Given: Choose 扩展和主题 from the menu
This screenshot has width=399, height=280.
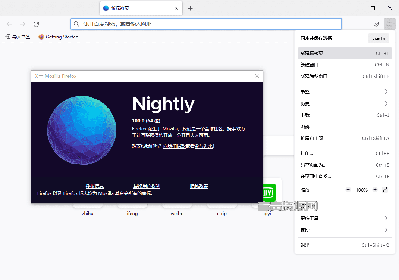Looking at the screenshot, I should click(x=345, y=139).
